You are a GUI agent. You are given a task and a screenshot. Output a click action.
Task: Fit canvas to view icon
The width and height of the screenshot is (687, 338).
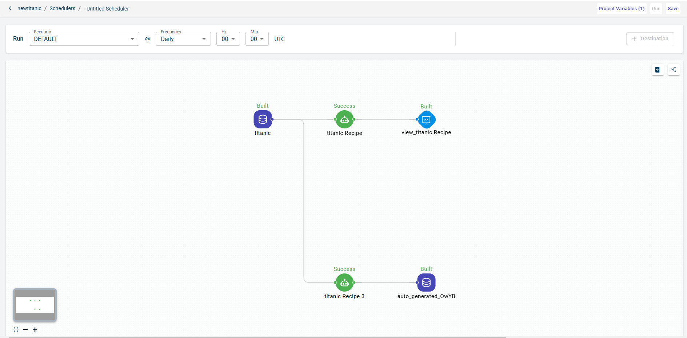pyautogui.click(x=16, y=330)
